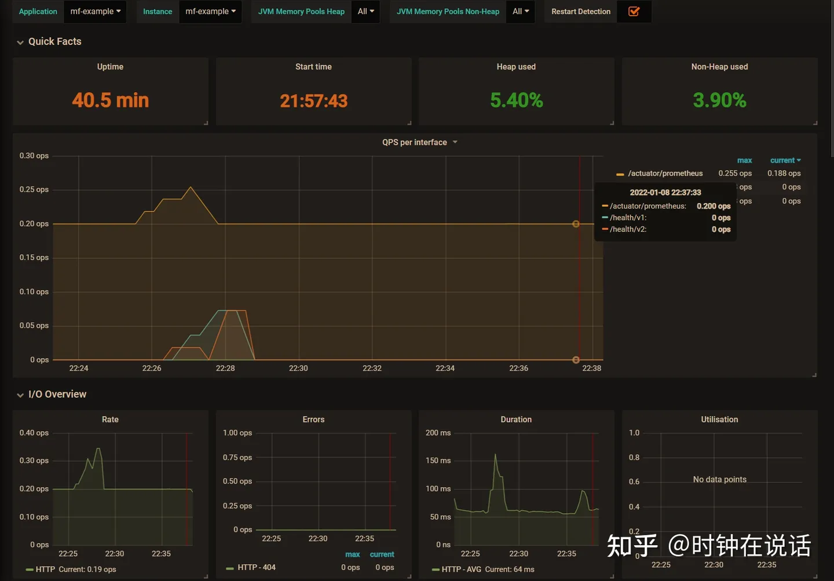Click the /actuator/prometheus legend color swatch

tap(620, 174)
